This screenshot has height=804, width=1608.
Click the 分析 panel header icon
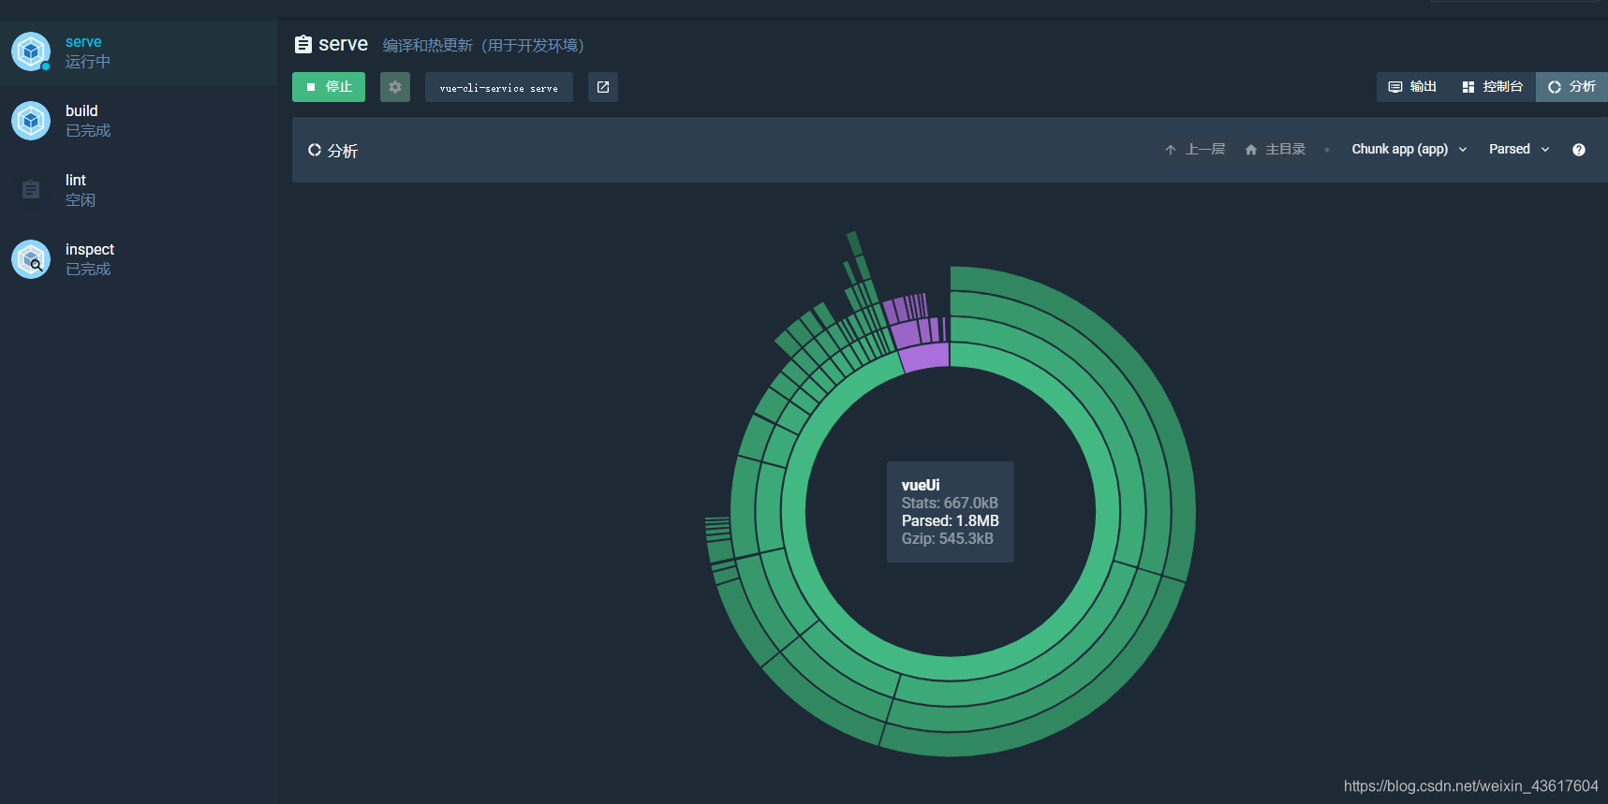315,150
